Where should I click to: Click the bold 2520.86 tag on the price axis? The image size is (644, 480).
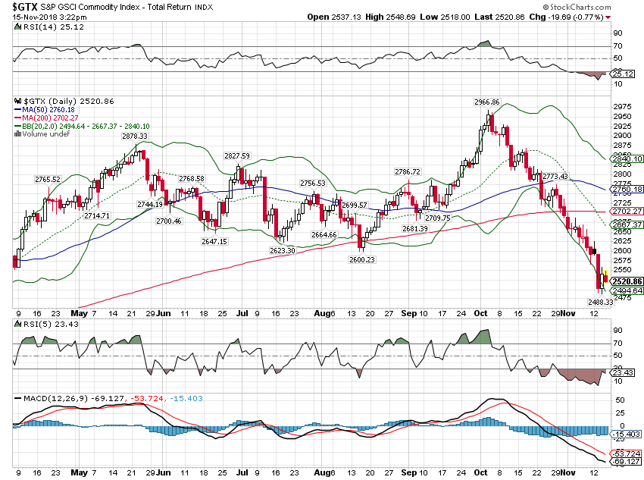point(627,281)
